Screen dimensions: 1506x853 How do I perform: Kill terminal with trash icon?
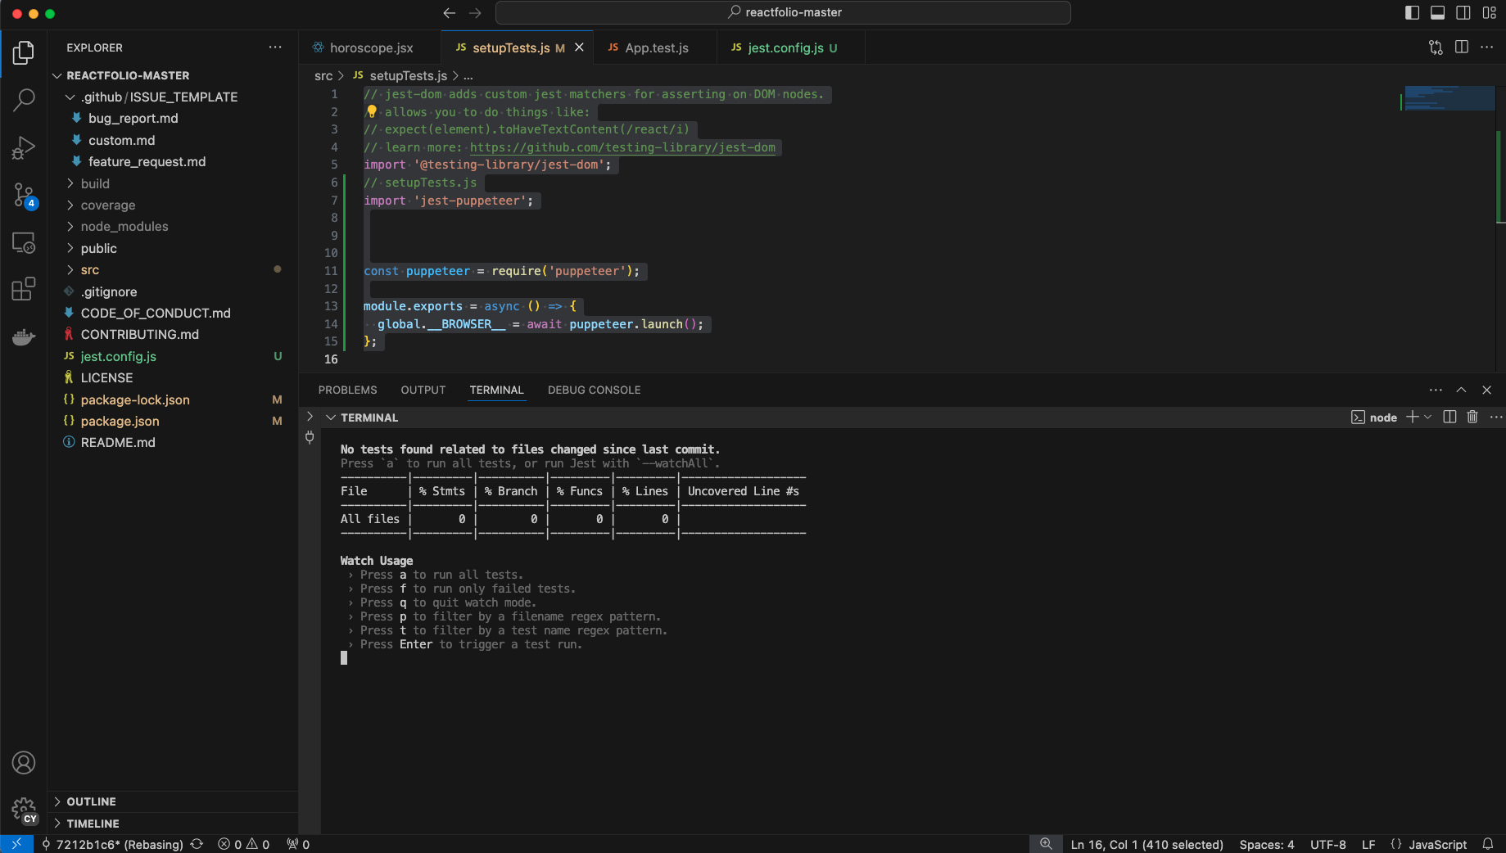coord(1472,417)
